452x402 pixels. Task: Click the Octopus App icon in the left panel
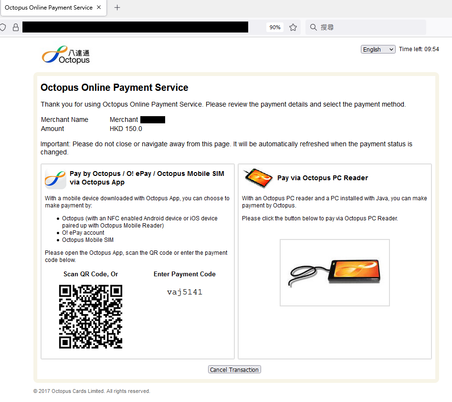coord(55,179)
